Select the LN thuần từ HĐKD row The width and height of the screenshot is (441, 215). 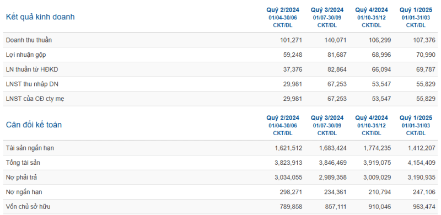point(220,69)
